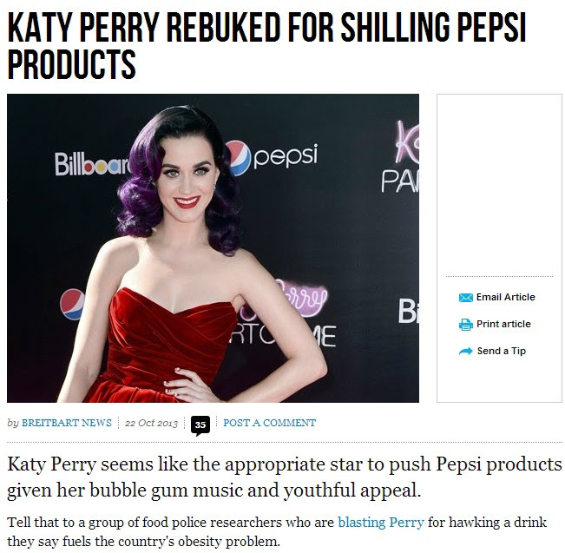Click the printer icon beside Print article
Viewport: 565px width, 553px height.
465,325
